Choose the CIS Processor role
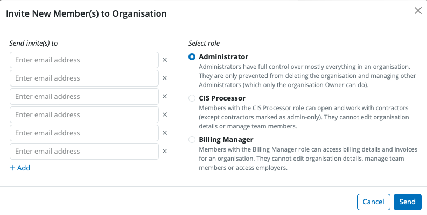This screenshot has width=427, height=215. point(192,98)
